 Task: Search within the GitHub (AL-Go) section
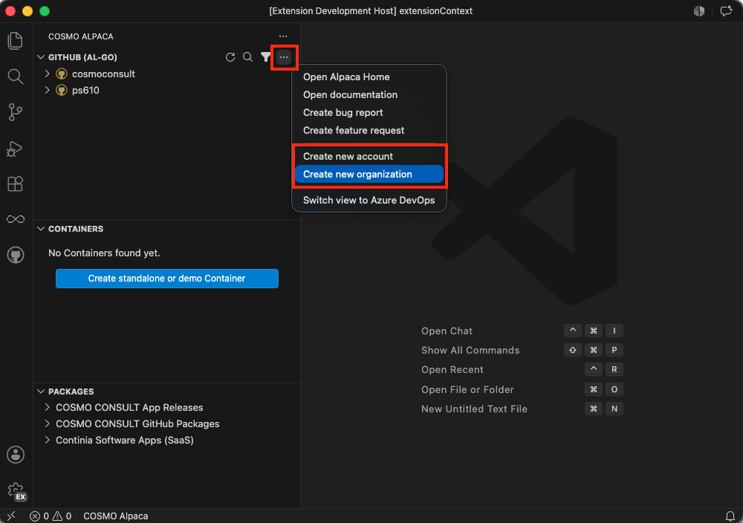[x=248, y=57]
